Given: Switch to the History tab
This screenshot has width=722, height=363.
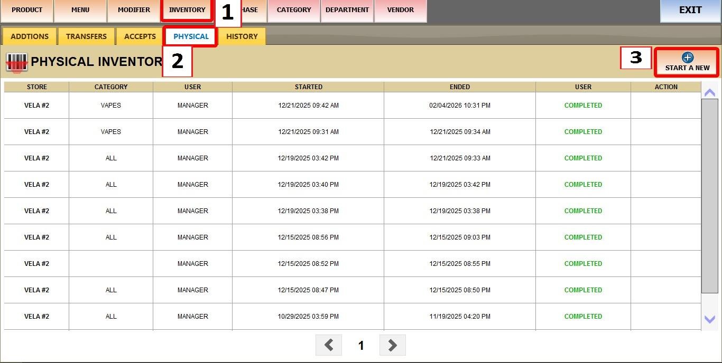Looking at the screenshot, I should (242, 36).
